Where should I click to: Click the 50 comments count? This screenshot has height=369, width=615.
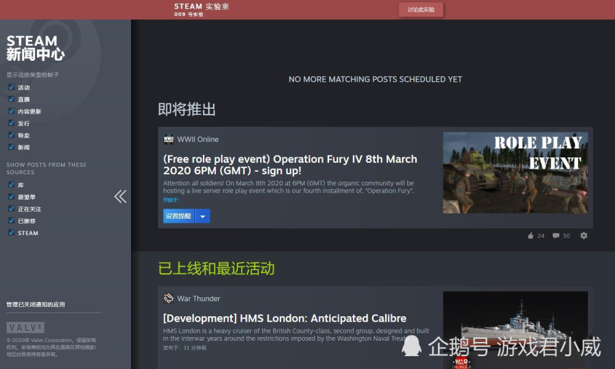566,236
